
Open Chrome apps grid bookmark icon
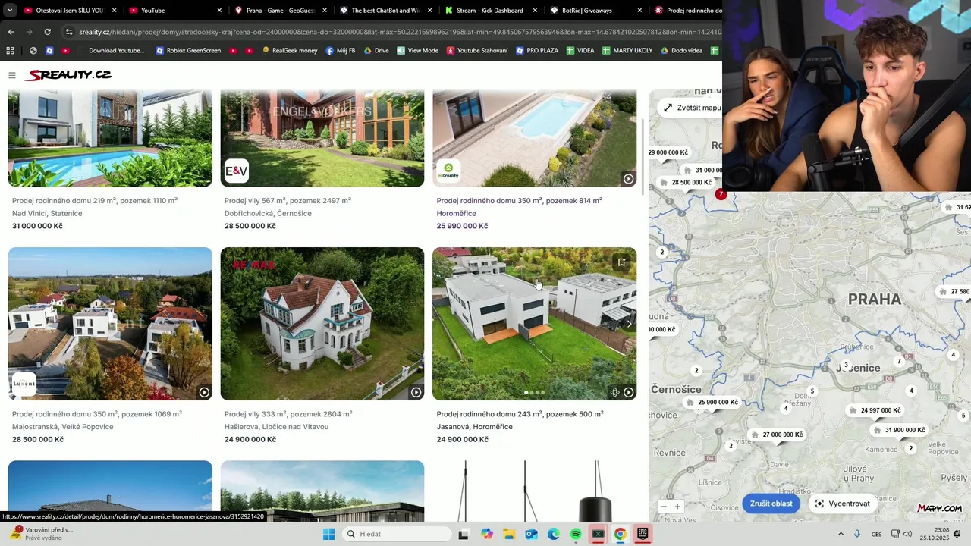click(x=10, y=51)
